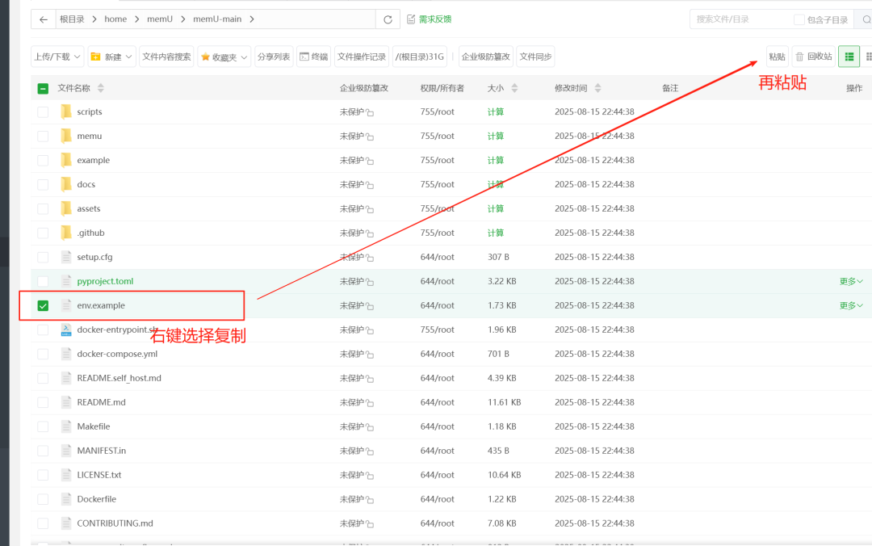Sort files by size column arrows
Screen dimensions: 872x546
[514, 88]
